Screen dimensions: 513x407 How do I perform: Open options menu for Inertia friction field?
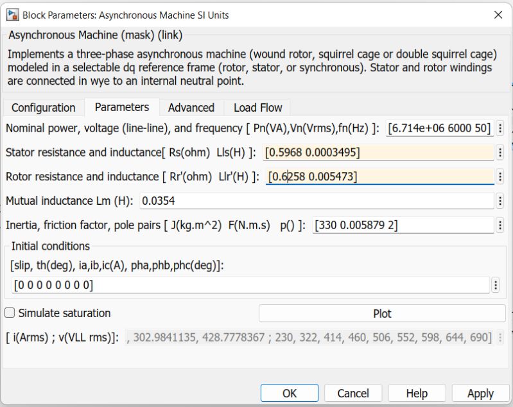[x=500, y=225]
